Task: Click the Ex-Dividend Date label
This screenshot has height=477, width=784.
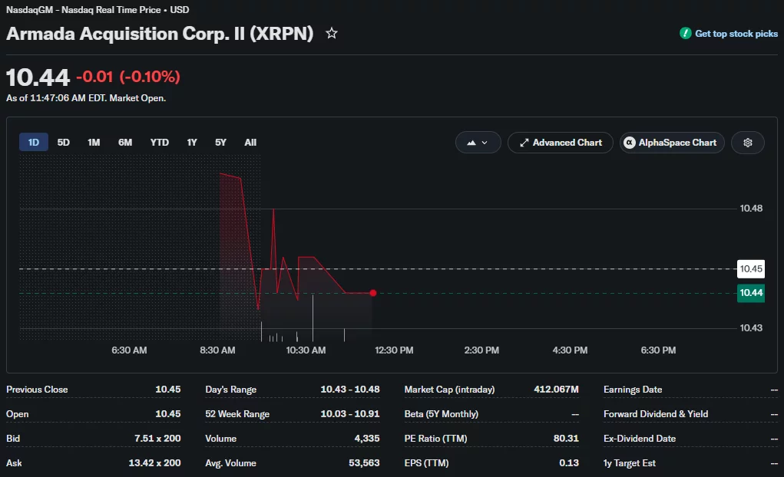Action: 640,439
